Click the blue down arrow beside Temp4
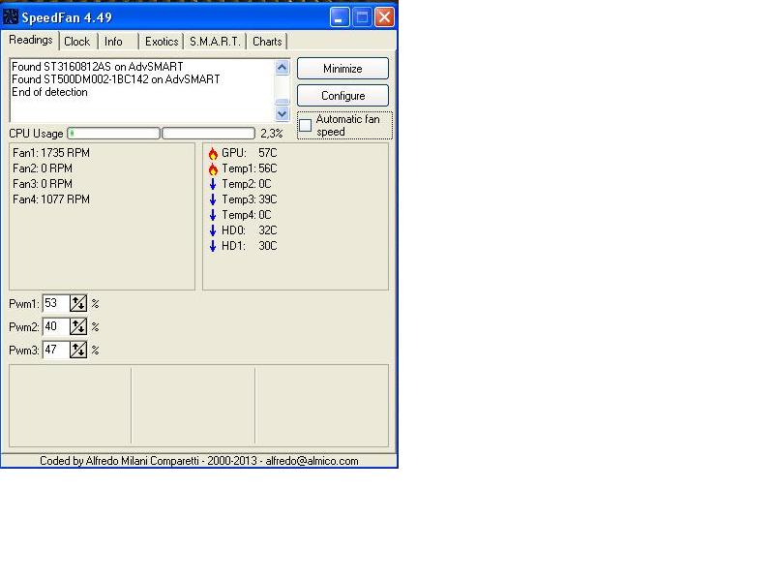 213,215
